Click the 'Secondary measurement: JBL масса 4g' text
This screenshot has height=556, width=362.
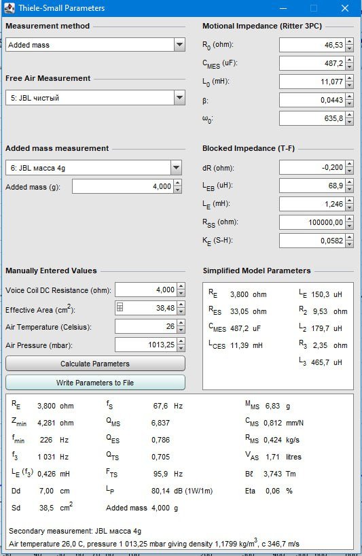(x=75, y=531)
